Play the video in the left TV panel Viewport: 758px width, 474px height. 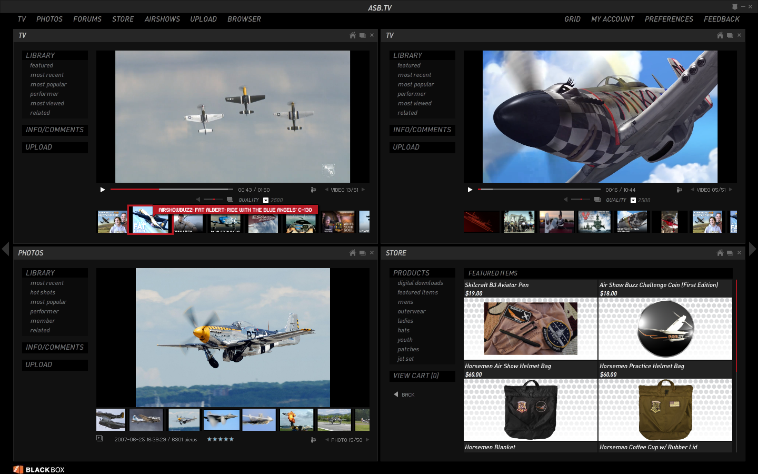tap(103, 190)
